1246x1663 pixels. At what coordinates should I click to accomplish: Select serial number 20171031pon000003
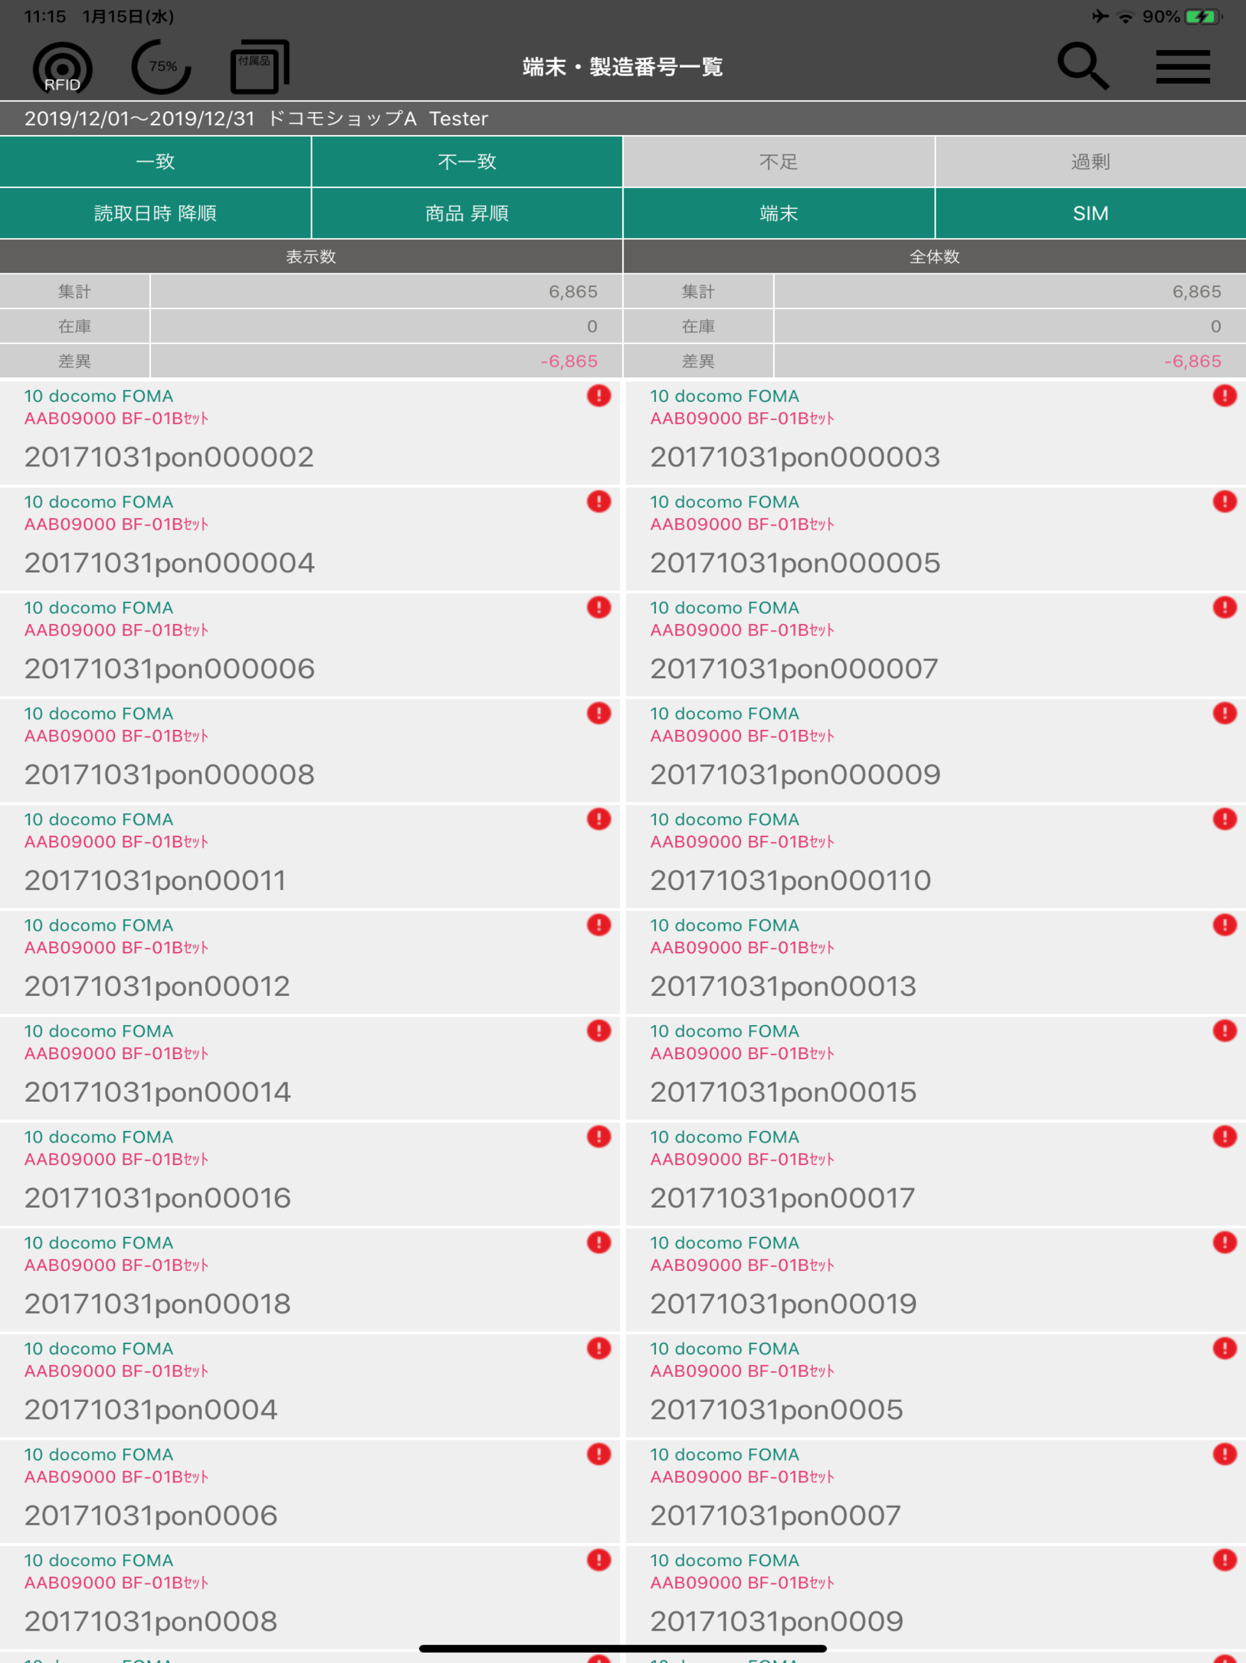coord(795,457)
